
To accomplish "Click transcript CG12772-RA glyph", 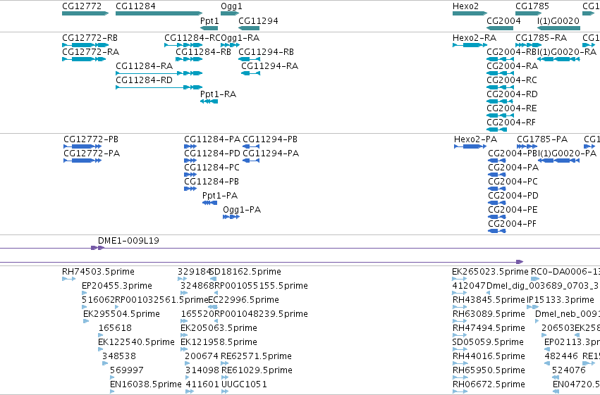I will pyautogui.click(x=84, y=59).
